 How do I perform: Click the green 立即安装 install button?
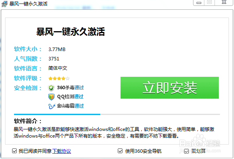(170, 88)
